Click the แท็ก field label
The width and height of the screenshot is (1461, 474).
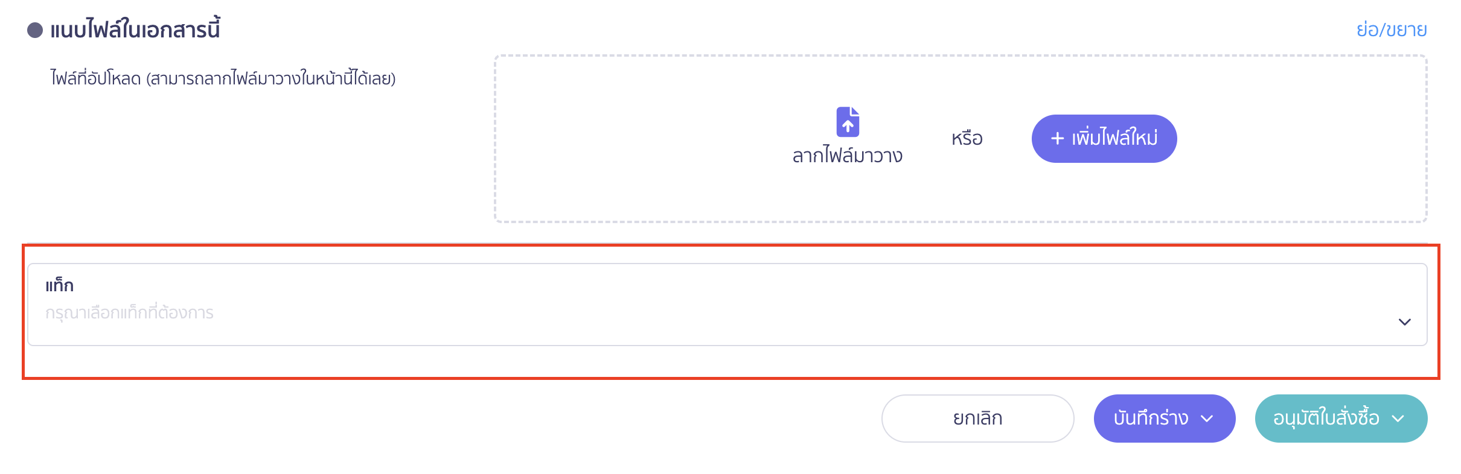pyautogui.click(x=59, y=285)
